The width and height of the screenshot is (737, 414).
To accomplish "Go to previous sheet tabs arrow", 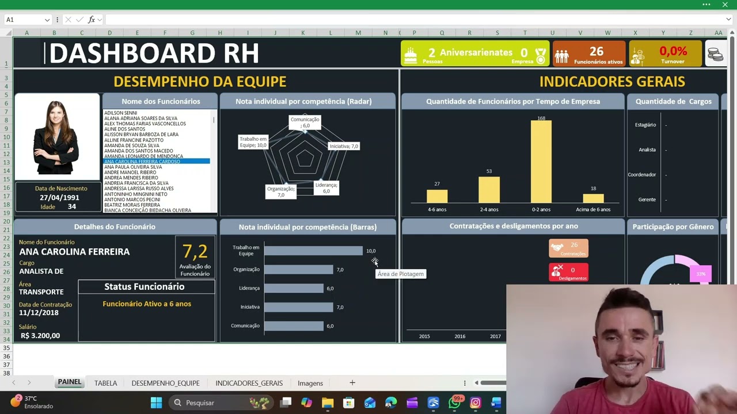I will pos(14,383).
